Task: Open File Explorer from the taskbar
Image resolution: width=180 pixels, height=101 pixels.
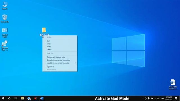Action: point(22,98)
